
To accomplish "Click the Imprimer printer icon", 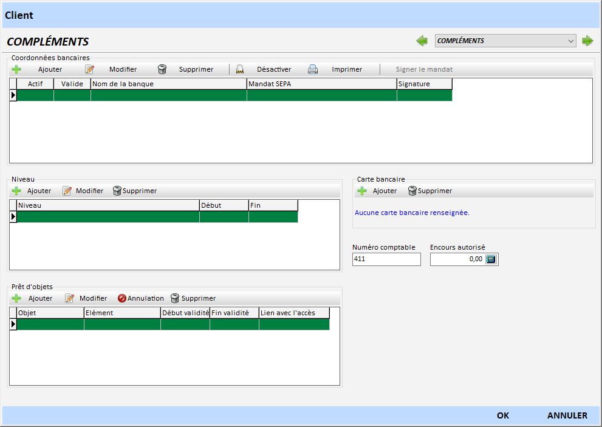I will click(313, 69).
